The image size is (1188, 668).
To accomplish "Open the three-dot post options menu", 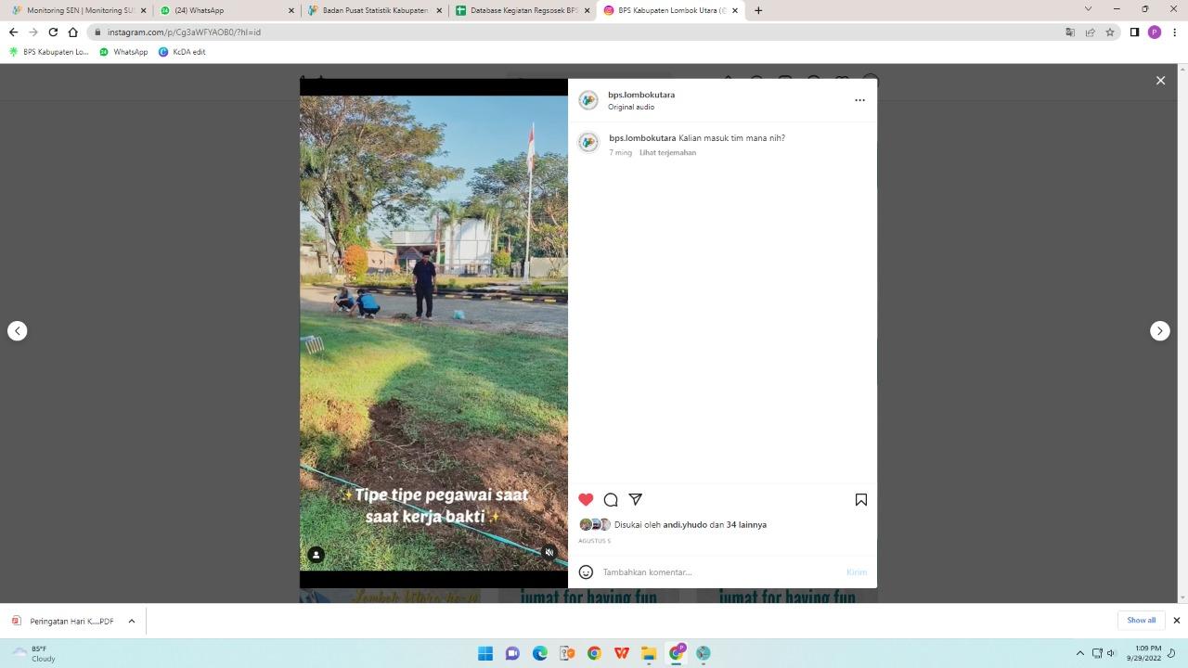I will (859, 100).
